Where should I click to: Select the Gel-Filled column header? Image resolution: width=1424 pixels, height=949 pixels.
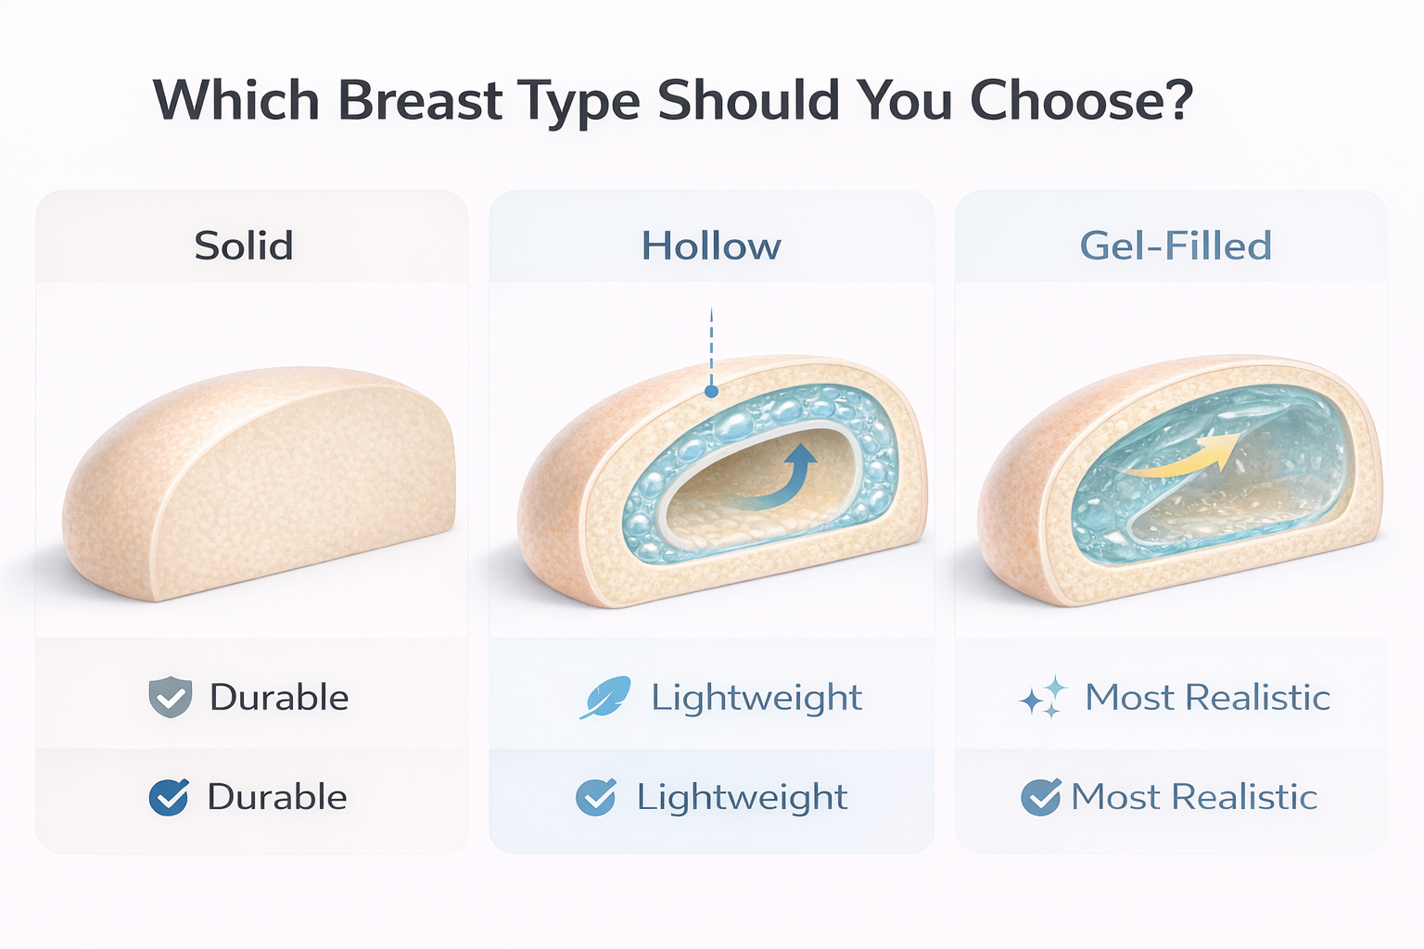tap(1175, 246)
